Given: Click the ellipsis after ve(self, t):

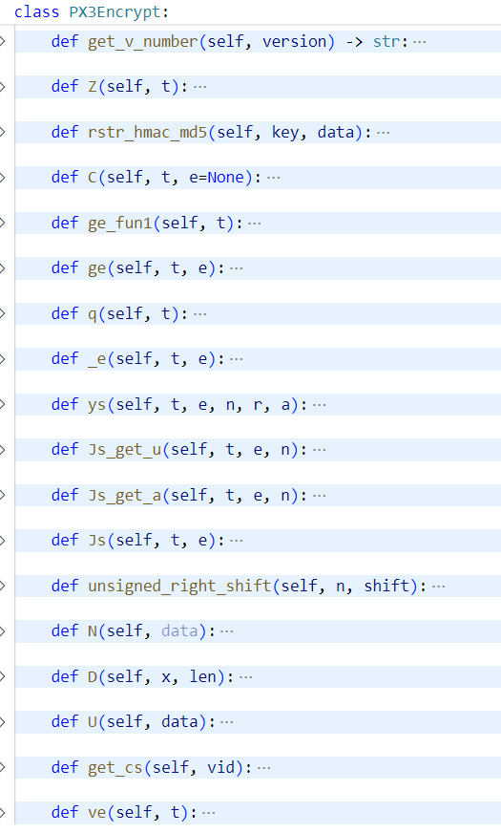Looking at the screenshot, I should tap(209, 813).
